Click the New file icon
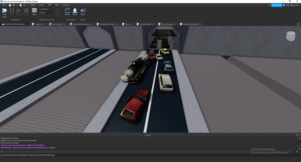The image size is (301, 162). pyautogui.click(x=10, y=5)
